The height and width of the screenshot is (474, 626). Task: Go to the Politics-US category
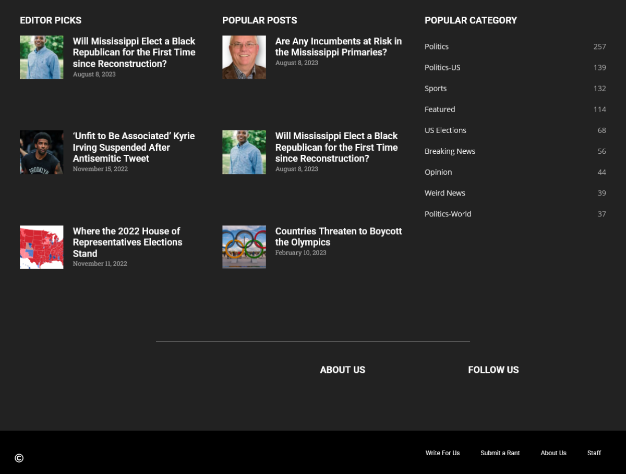point(442,67)
